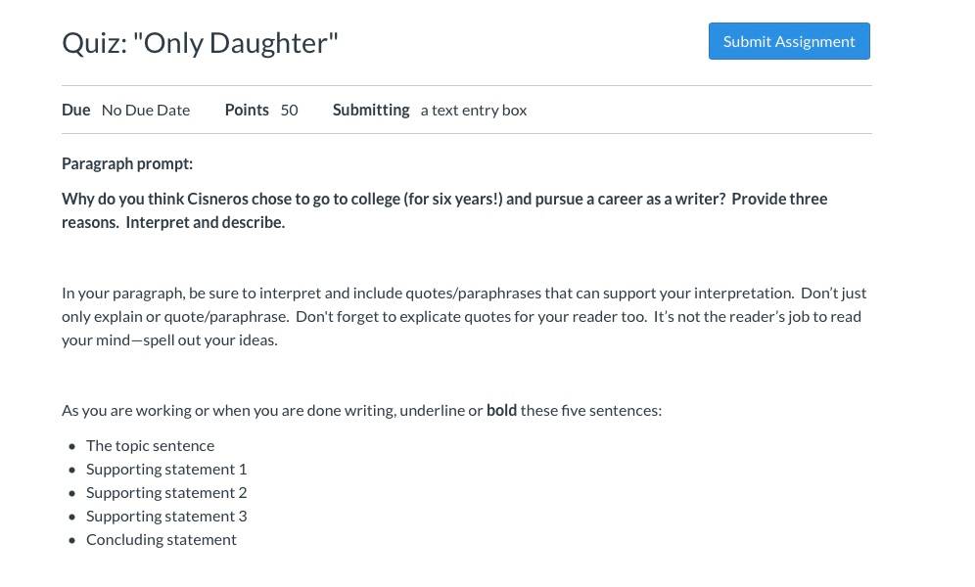Click the "The topic sentence" bullet
Screen dimensions: 975x587
pyautogui.click(x=150, y=445)
